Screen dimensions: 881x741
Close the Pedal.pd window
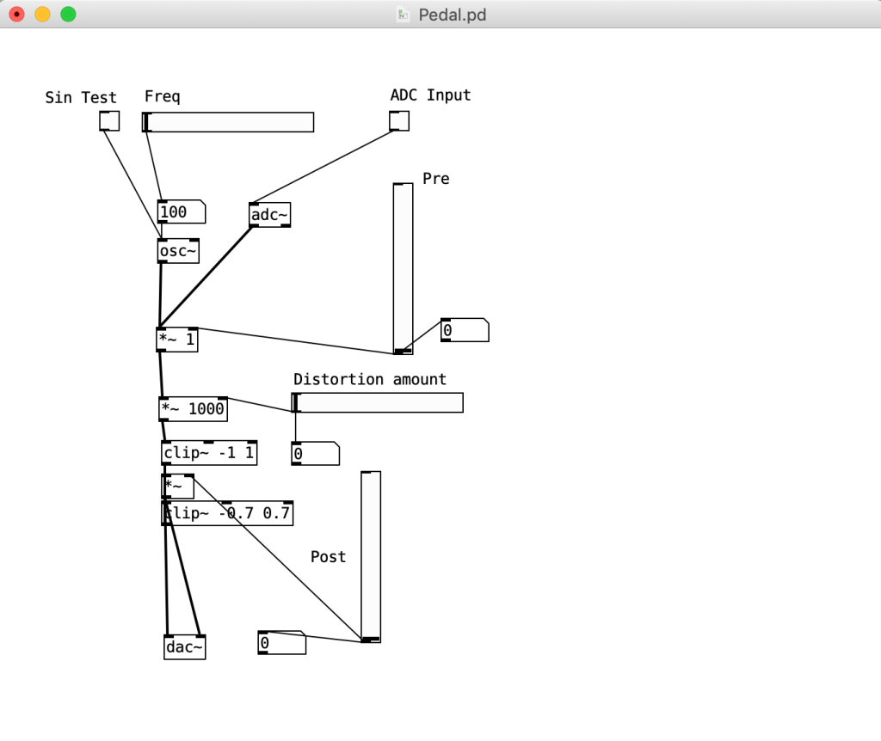point(16,15)
